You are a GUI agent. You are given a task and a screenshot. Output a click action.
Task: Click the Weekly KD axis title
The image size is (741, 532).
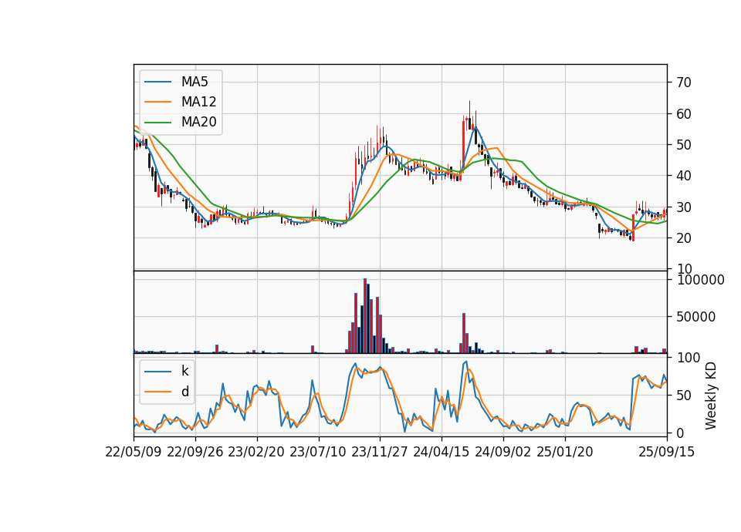711,396
